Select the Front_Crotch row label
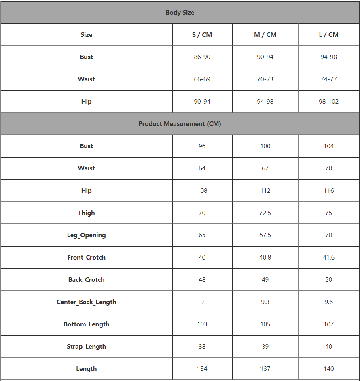 tap(86, 258)
